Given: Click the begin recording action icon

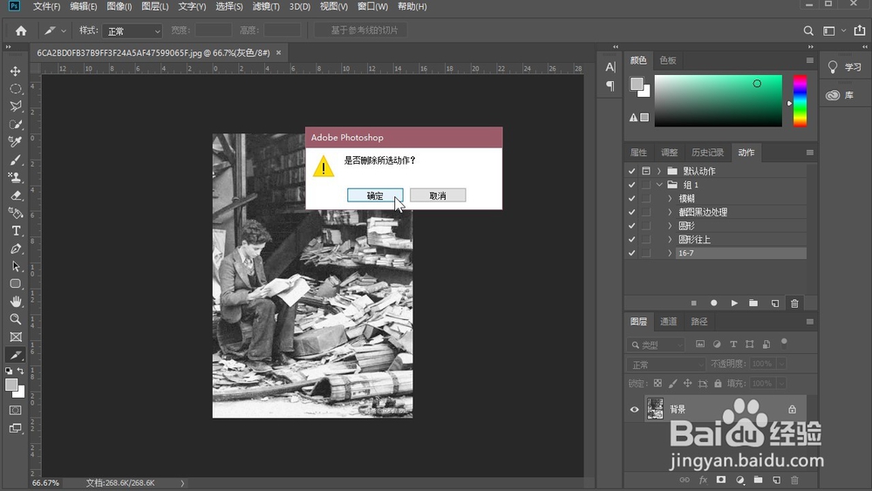Looking at the screenshot, I should (714, 303).
